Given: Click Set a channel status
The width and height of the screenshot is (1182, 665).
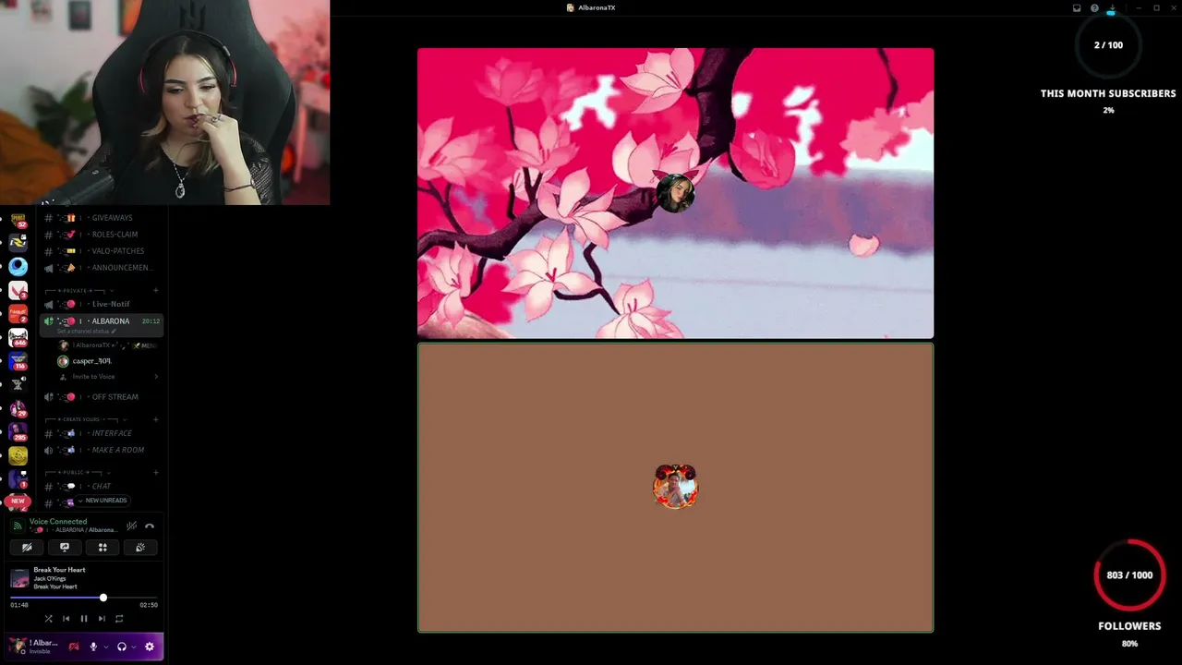Looking at the screenshot, I should pyautogui.click(x=87, y=332).
